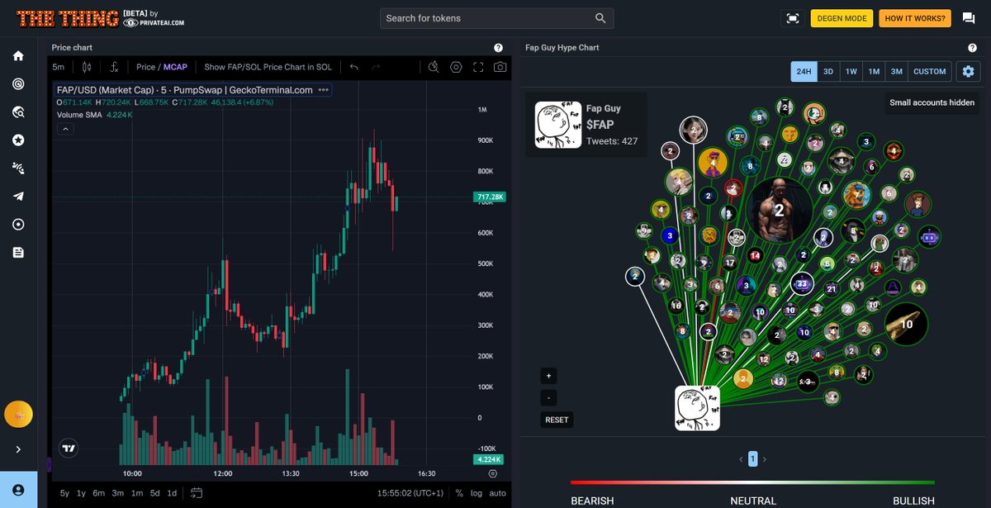The height and width of the screenshot is (508, 991).
Task: Set chart range to 5d
Action: [x=154, y=493]
